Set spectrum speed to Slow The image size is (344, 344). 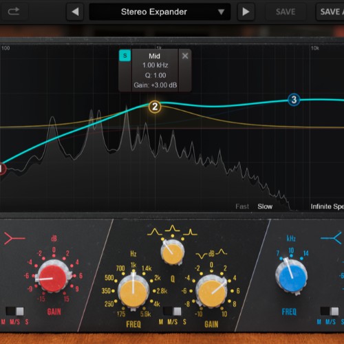[265, 206]
